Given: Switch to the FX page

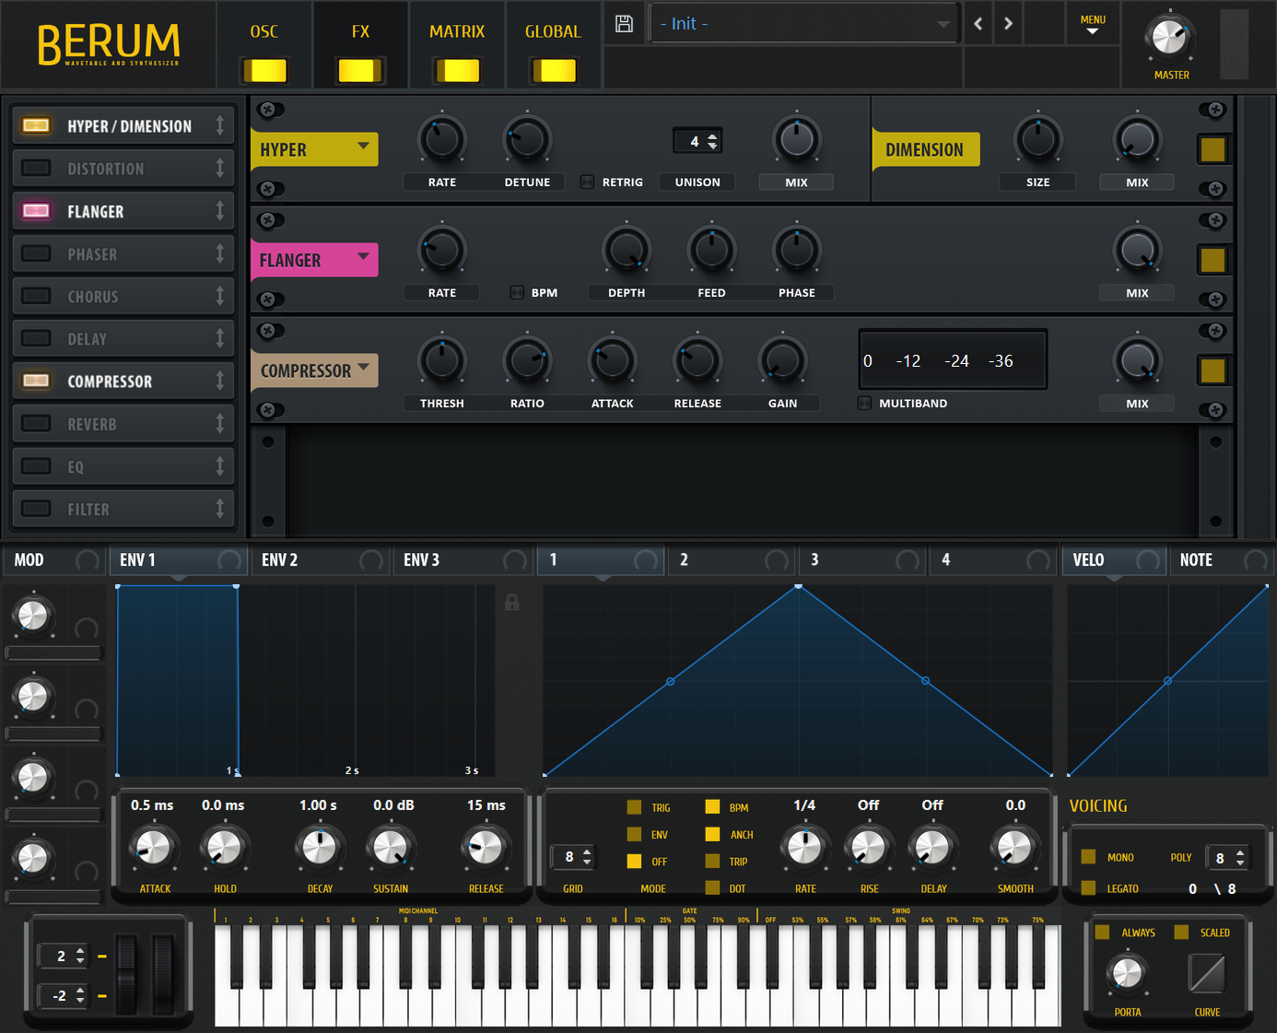Looking at the screenshot, I should click(x=360, y=46).
